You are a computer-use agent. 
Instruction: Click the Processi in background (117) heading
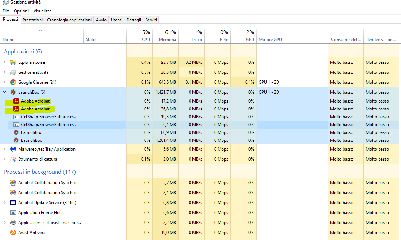point(40,172)
